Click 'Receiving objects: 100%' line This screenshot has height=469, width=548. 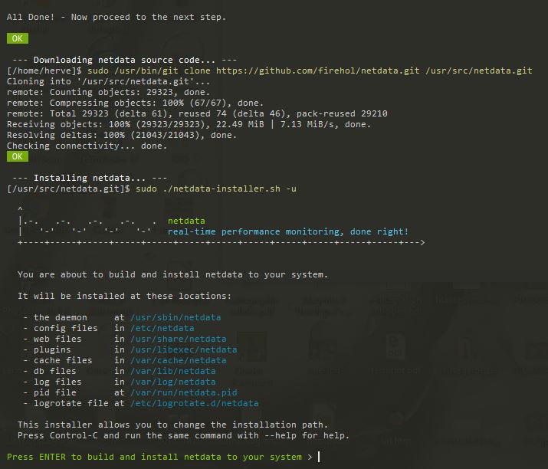189,124
